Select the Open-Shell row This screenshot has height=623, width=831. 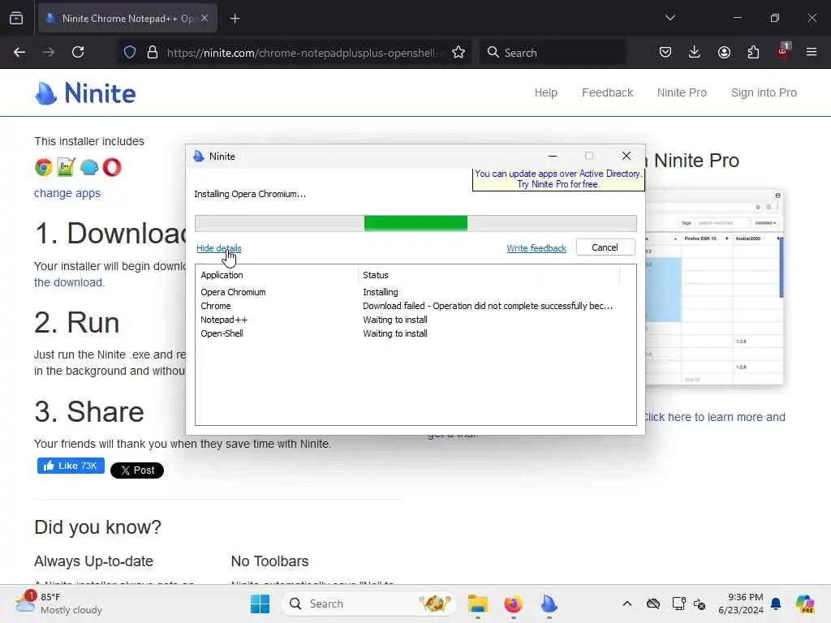[415, 333]
